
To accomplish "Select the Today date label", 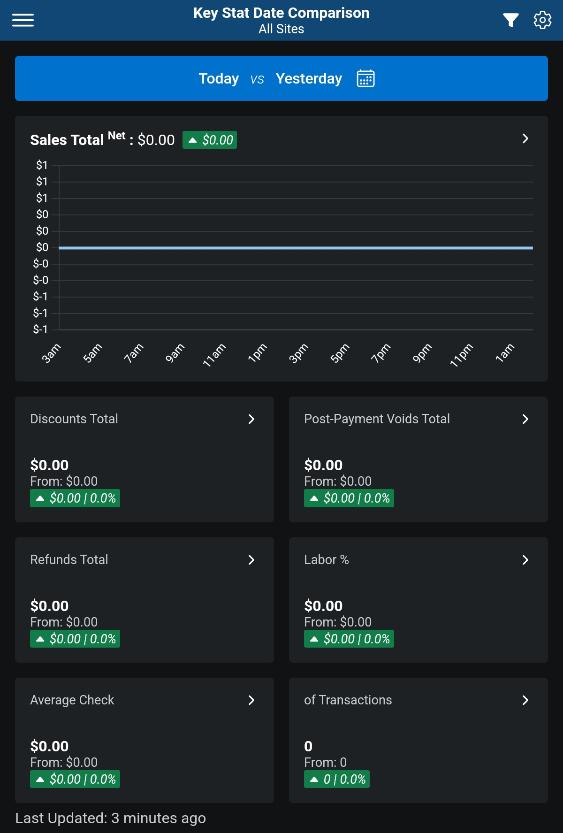I will point(219,78).
